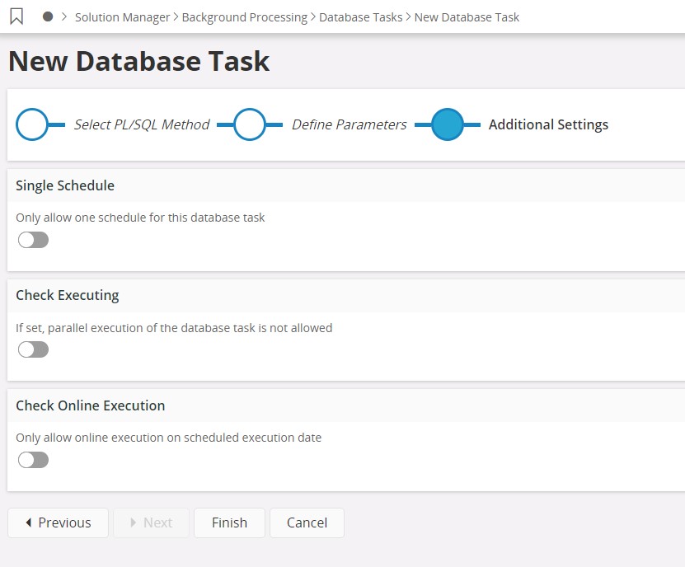Image resolution: width=685 pixels, height=567 pixels.
Task: Enable the Single Schedule toggle
Action: 33,240
